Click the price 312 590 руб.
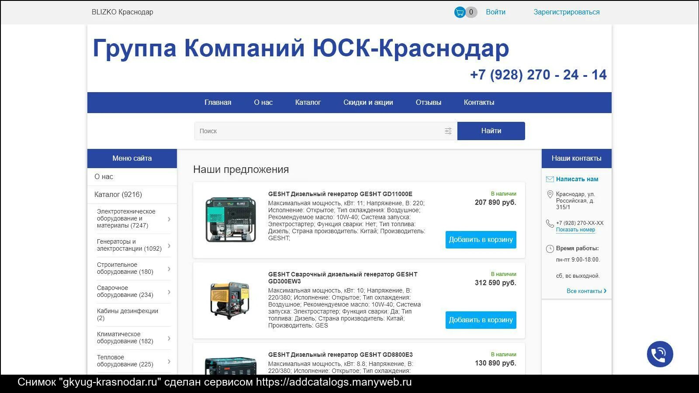The height and width of the screenshot is (393, 699). [x=495, y=283]
